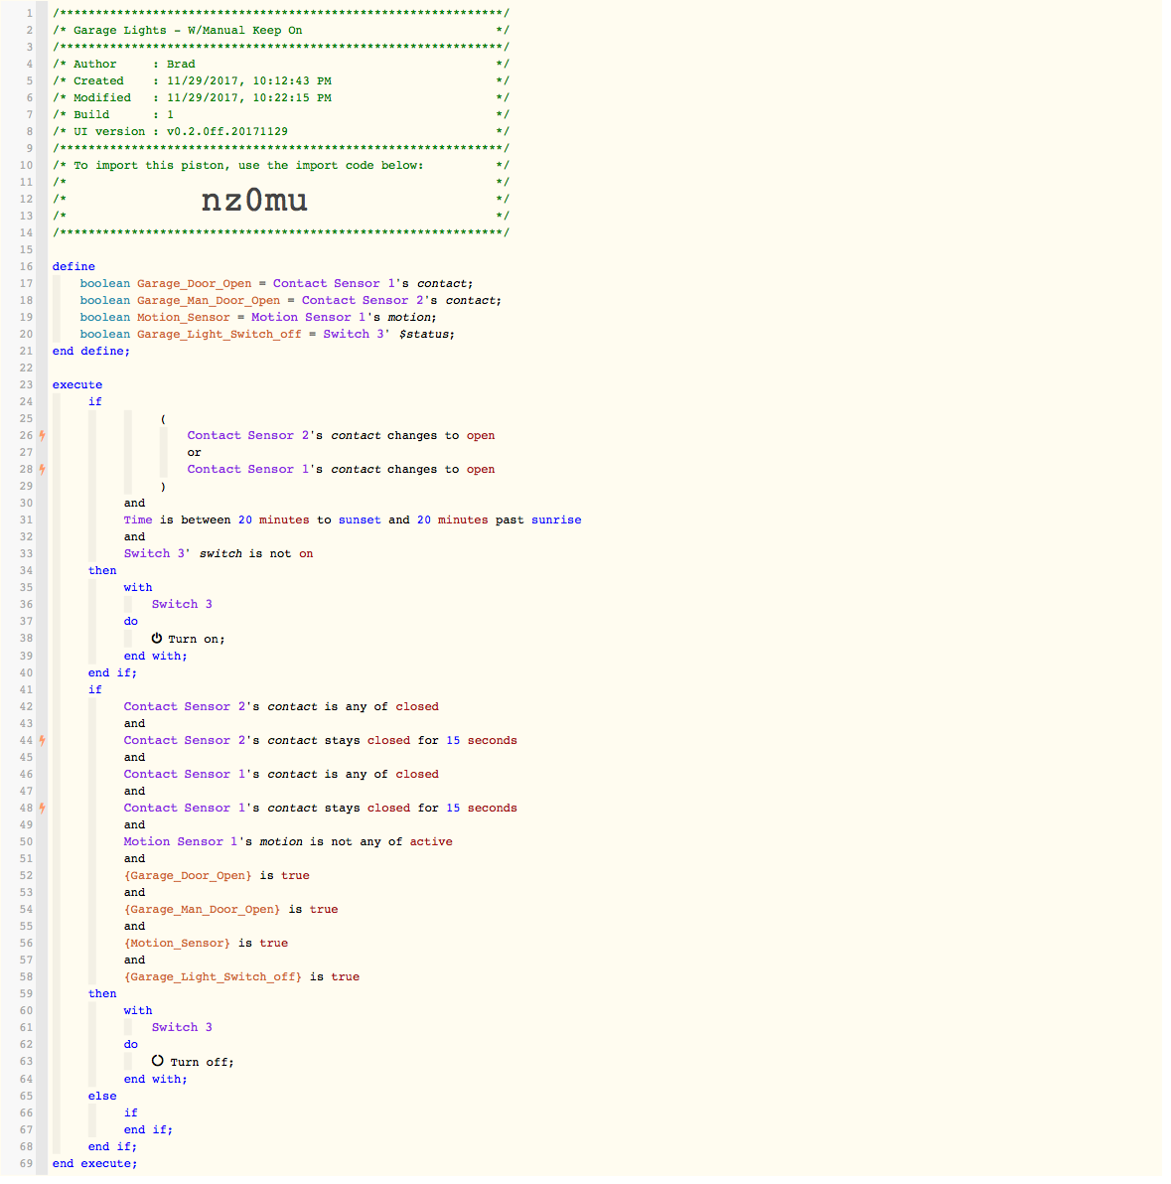
Task: Click end with on line 64
Action: 156,1079
